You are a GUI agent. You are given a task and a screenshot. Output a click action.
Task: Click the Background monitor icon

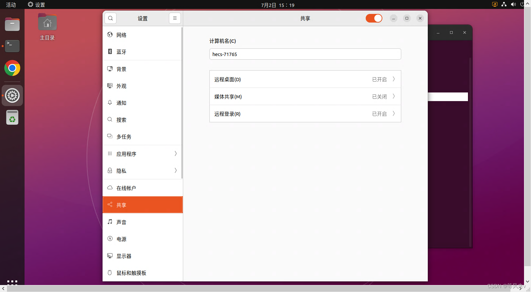coord(110,69)
